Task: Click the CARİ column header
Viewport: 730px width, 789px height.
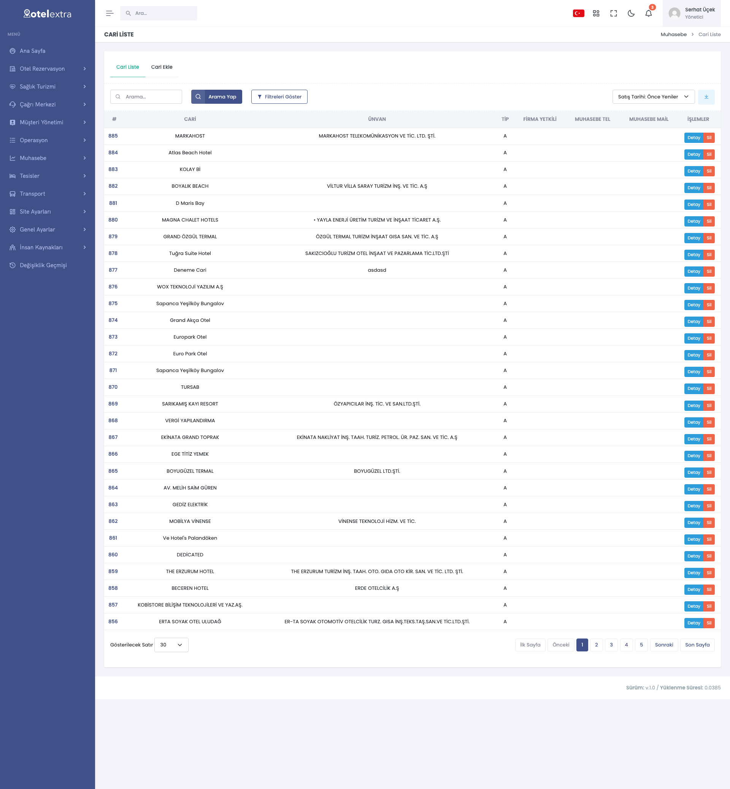Action: tap(190, 119)
